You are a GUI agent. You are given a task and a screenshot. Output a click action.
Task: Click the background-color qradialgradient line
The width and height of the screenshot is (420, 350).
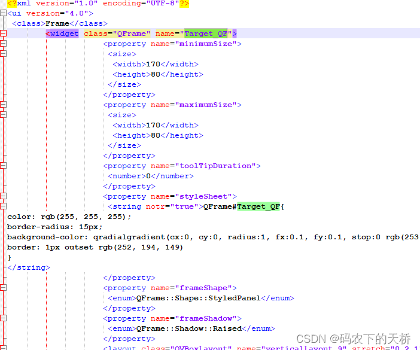click(x=212, y=238)
